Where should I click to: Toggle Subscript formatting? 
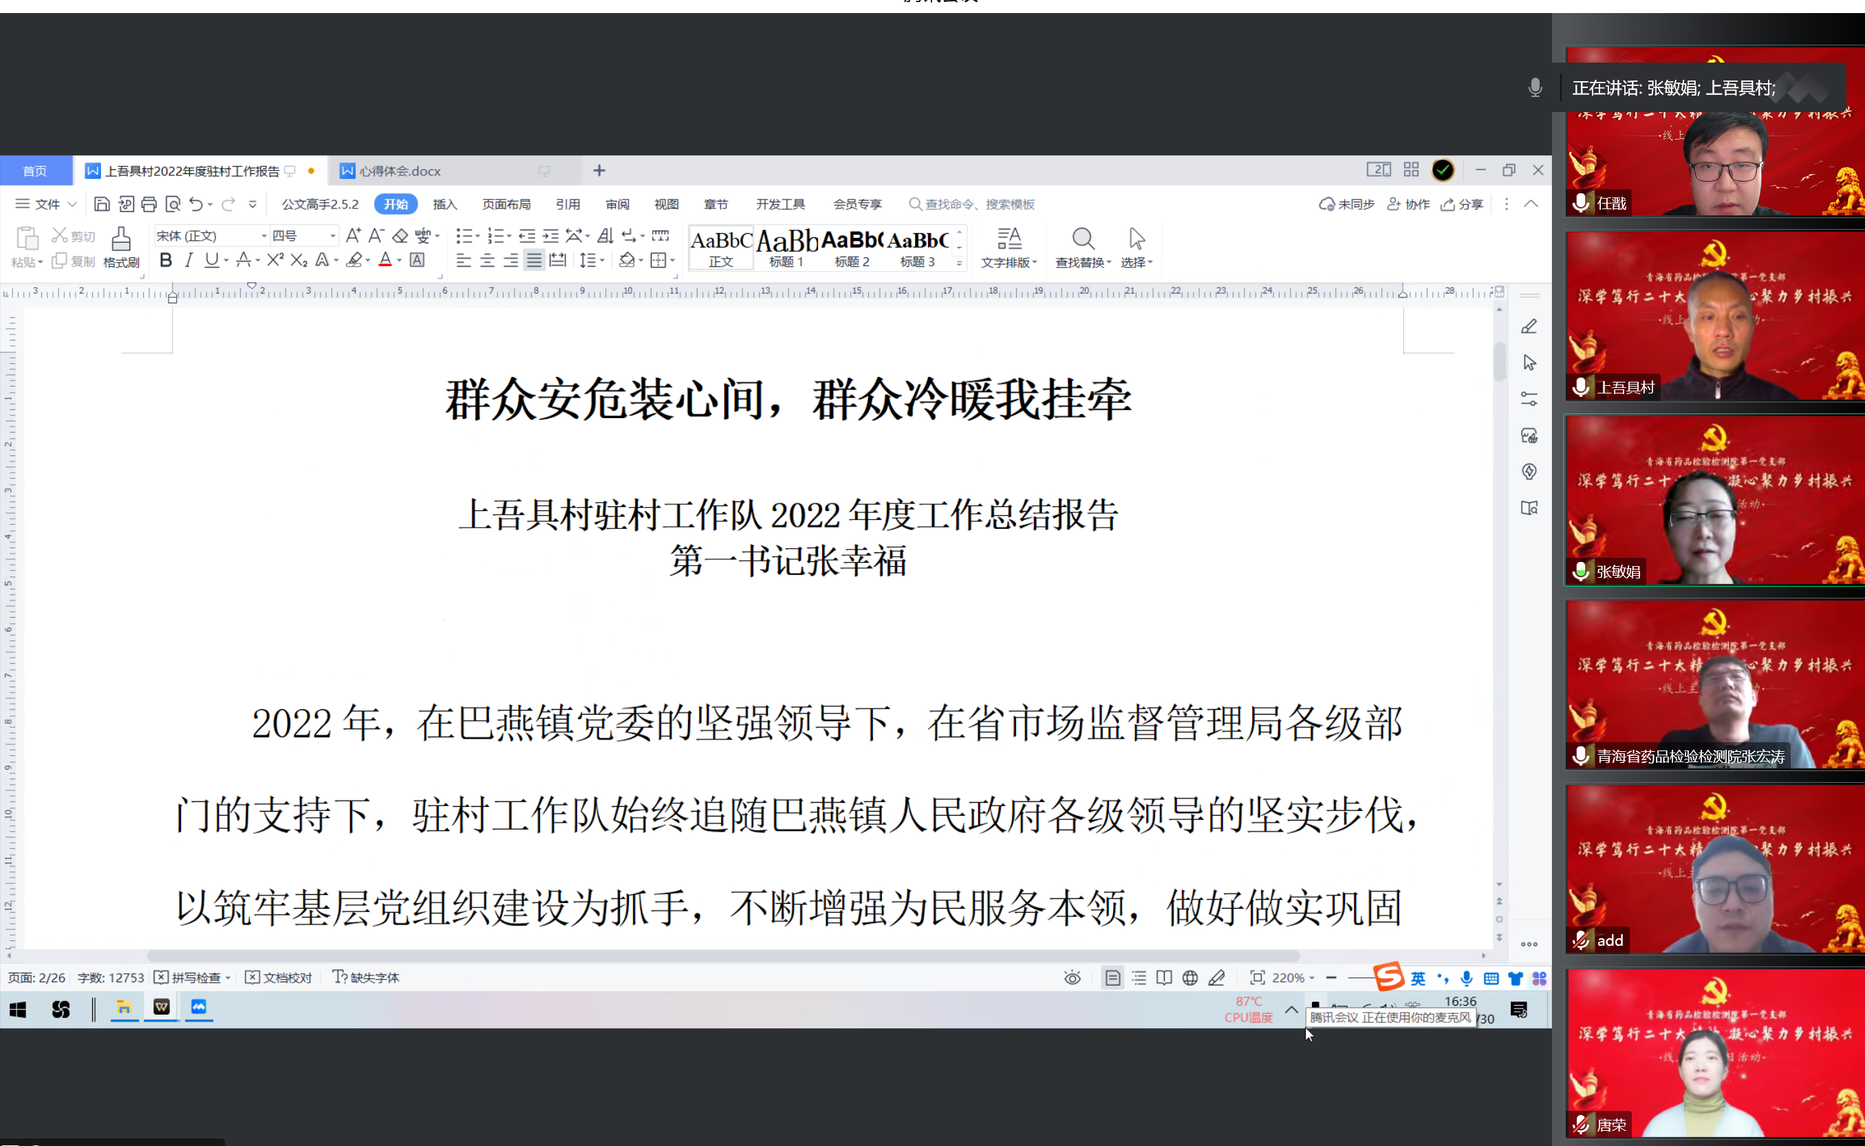299,261
